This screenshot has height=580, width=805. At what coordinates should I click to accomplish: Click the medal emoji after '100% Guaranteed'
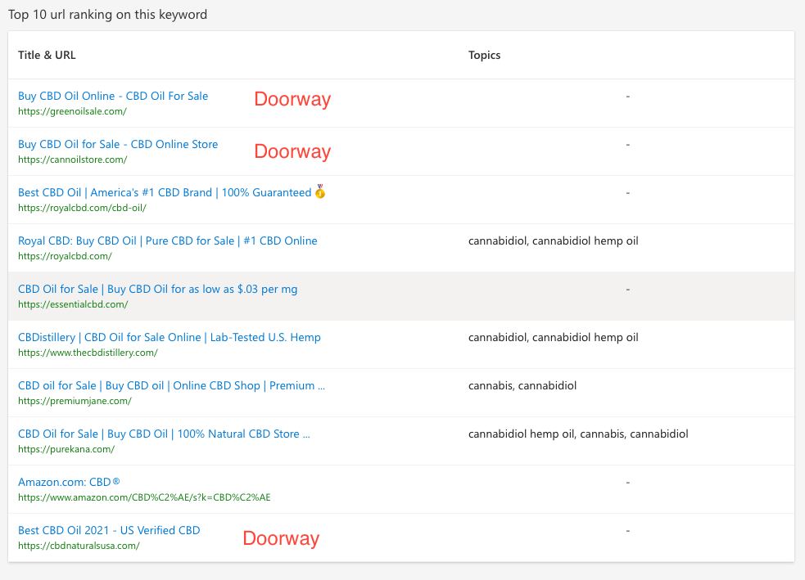(320, 191)
